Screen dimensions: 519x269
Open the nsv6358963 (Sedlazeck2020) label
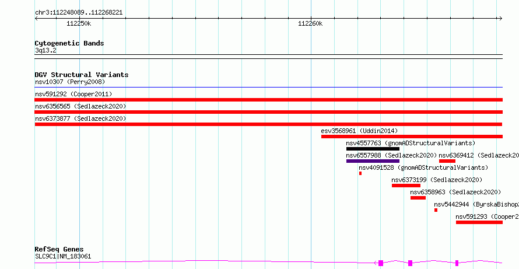coord(455,192)
